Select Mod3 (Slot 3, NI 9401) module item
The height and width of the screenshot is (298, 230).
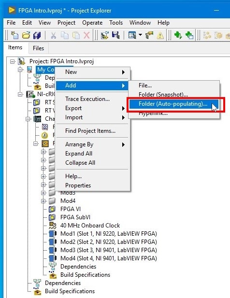coord(109,250)
